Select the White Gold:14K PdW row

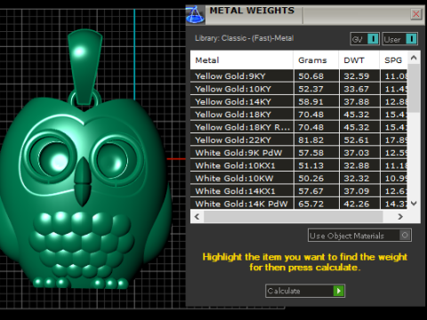coord(299,204)
